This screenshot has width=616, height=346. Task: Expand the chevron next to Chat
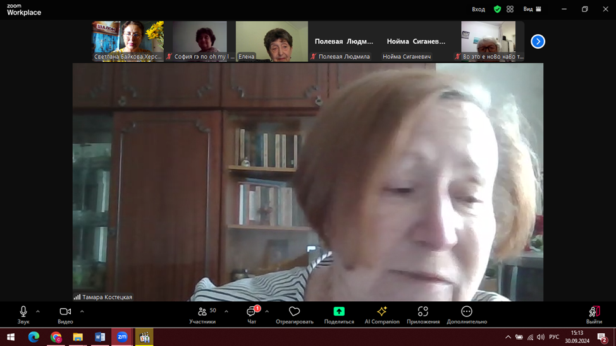point(267,311)
